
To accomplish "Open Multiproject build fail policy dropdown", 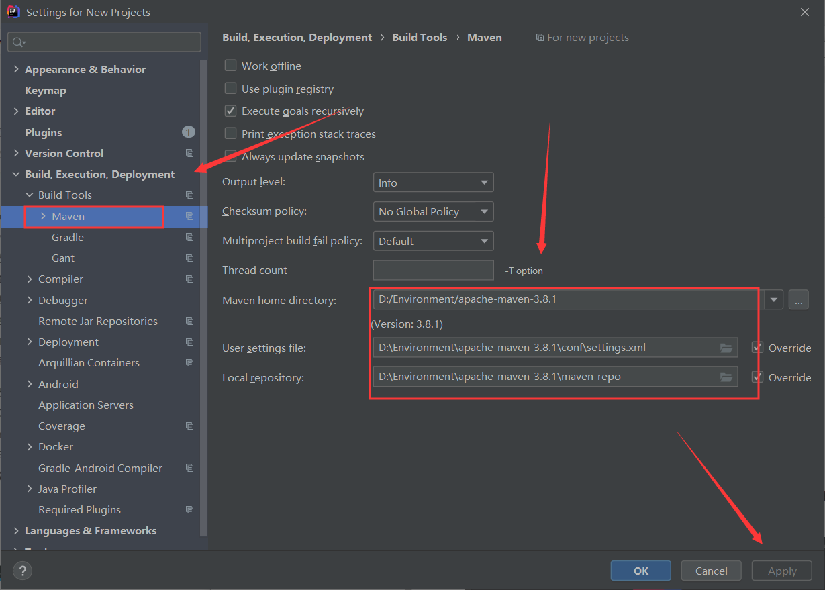I will point(433,241).
